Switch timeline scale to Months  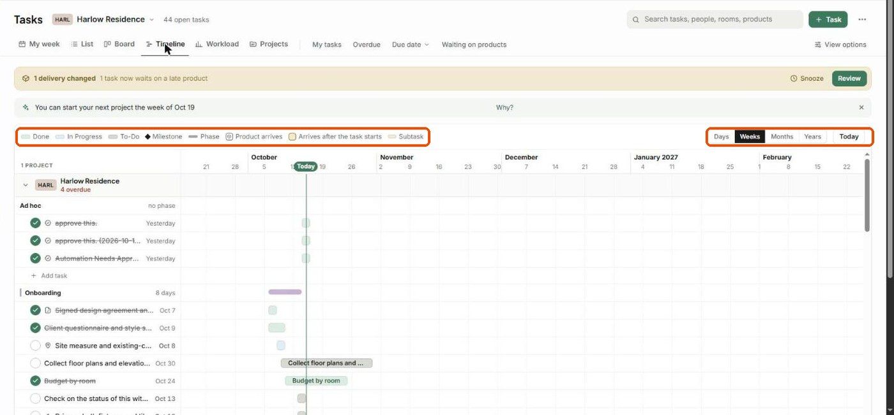tap(782, 136)
